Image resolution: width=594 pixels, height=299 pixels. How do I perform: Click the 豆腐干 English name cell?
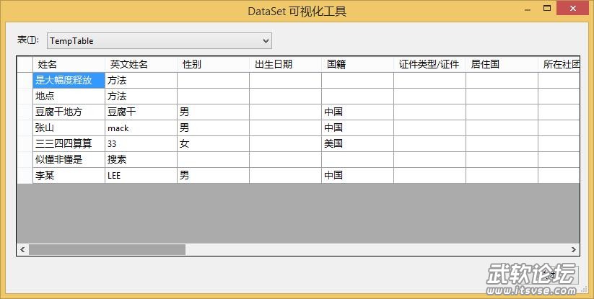141,112
